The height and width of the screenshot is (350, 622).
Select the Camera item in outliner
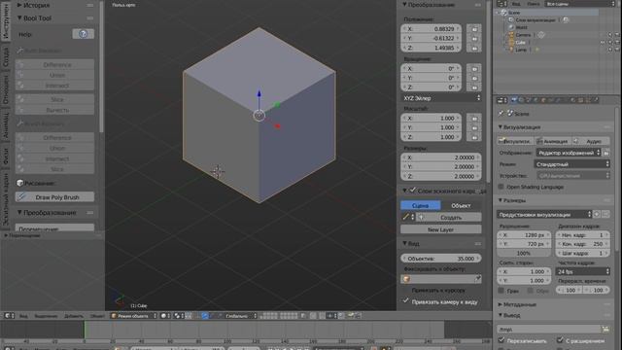(x=523, y=35)
